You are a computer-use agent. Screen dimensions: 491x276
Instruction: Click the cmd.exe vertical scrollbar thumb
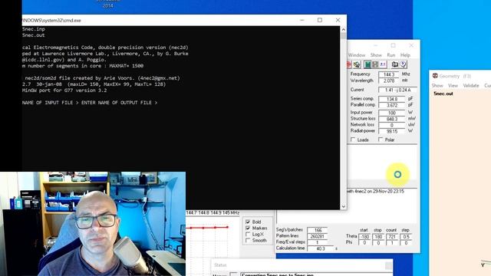[x=343, y=36]
